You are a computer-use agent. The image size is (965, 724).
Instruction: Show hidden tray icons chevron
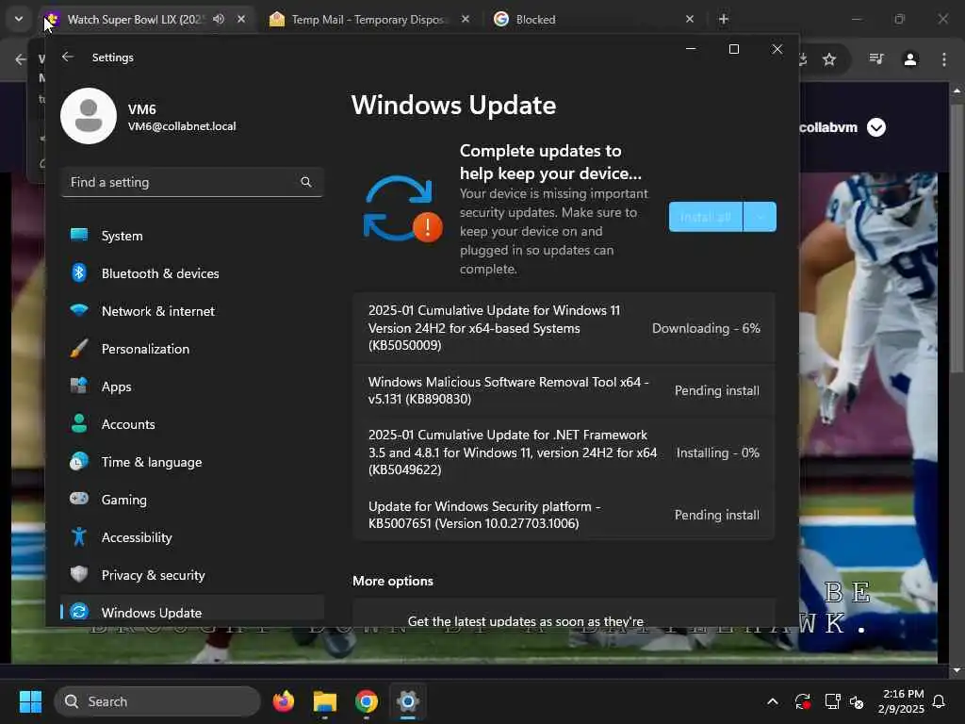(x=773, y=701)
